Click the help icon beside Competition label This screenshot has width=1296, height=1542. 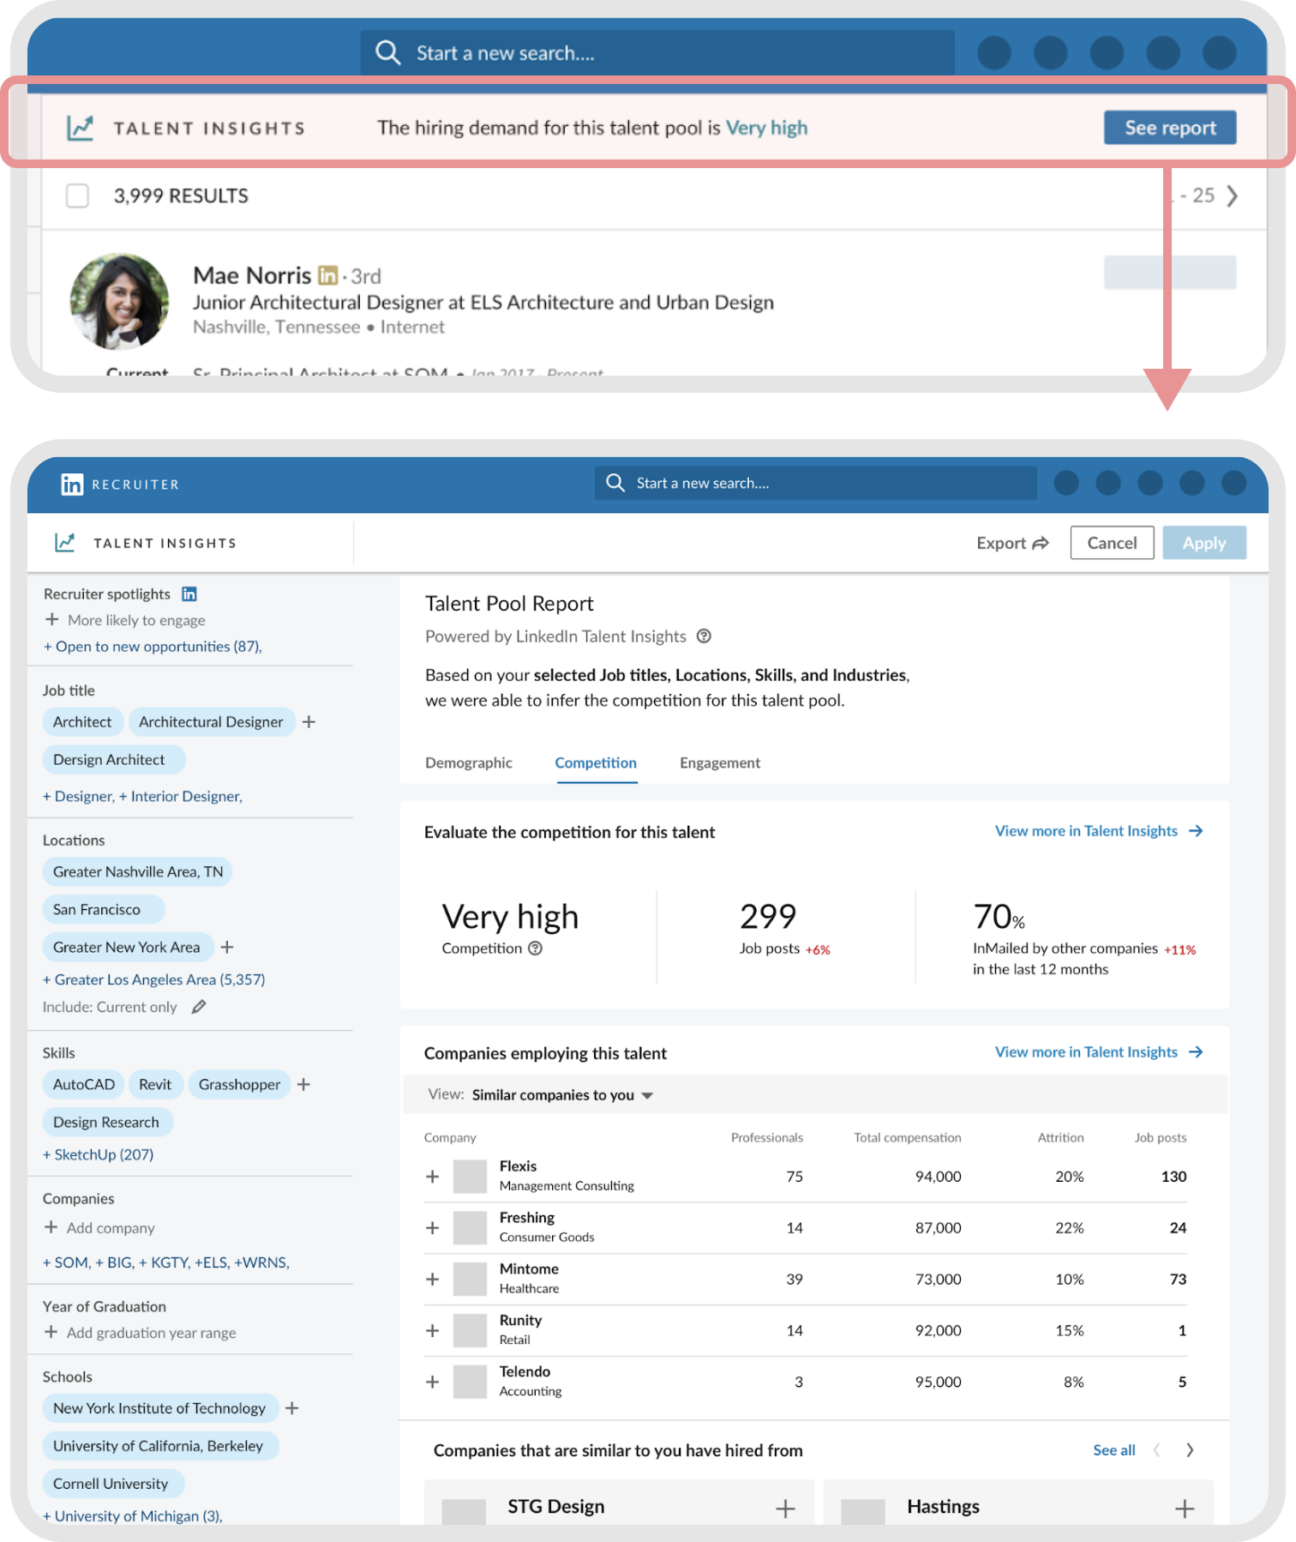coord(535,949)
